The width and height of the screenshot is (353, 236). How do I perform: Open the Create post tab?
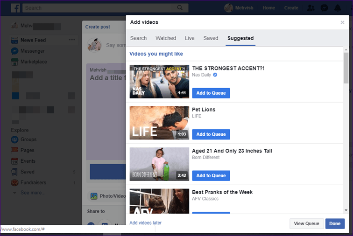(98, 27)
